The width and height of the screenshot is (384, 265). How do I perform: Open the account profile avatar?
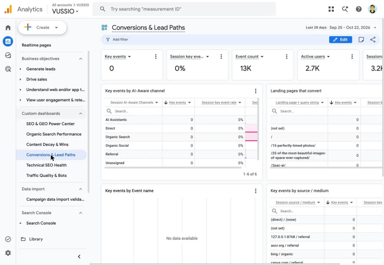point(373,9)
